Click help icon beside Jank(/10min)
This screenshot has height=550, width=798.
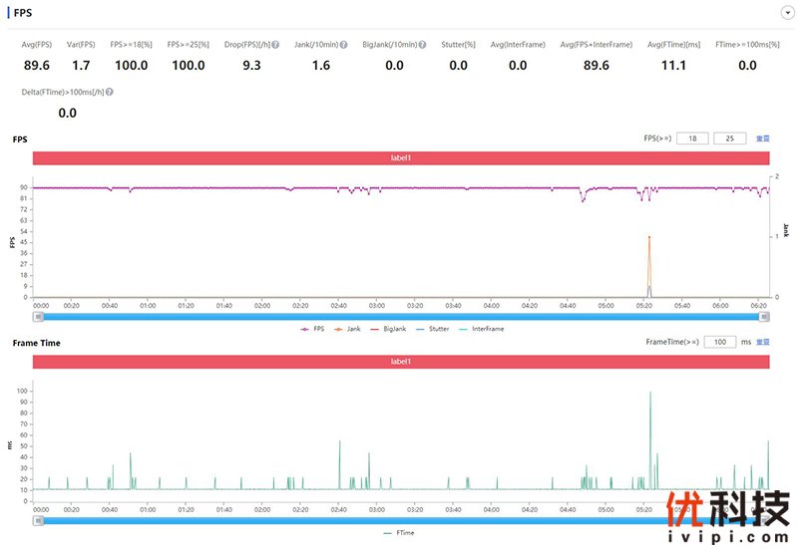[x=342, y=45]
